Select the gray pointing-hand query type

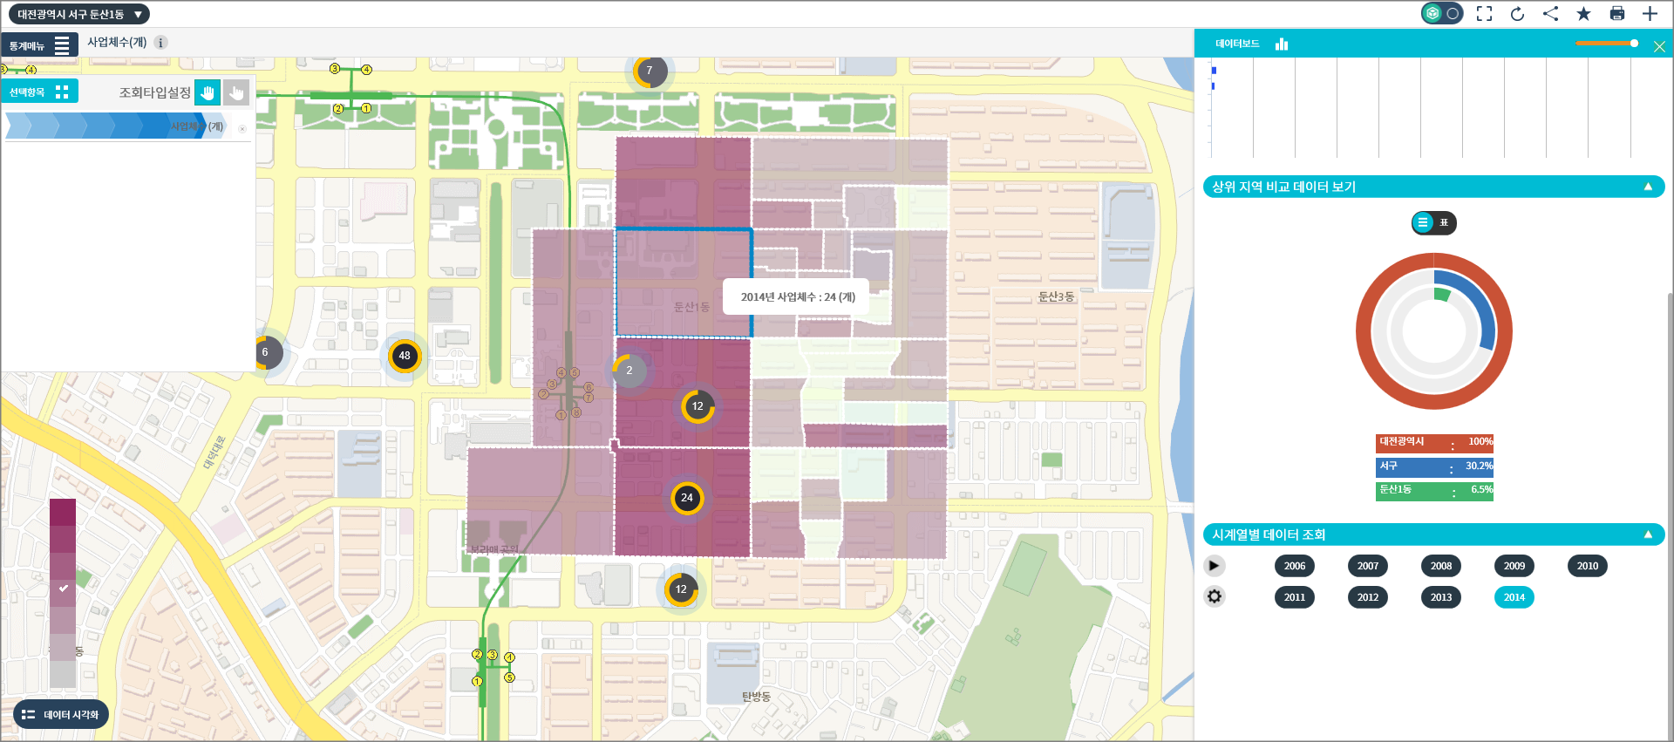coord(236,92)
